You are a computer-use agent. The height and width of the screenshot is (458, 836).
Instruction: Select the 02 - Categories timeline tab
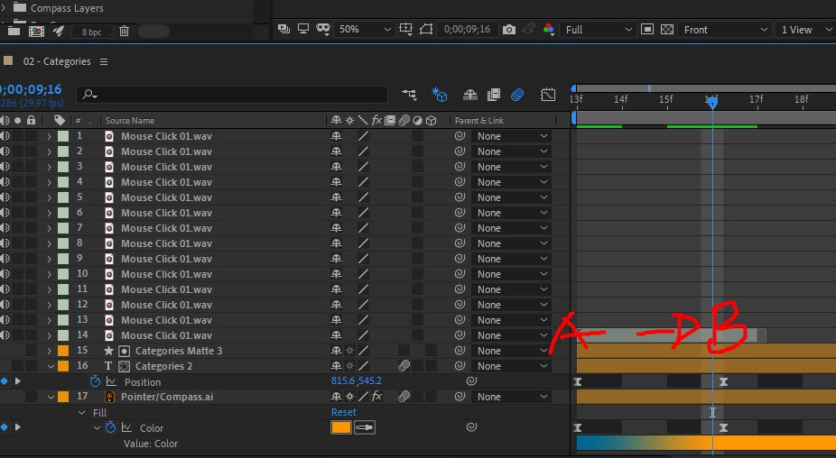tap(57, 61)
